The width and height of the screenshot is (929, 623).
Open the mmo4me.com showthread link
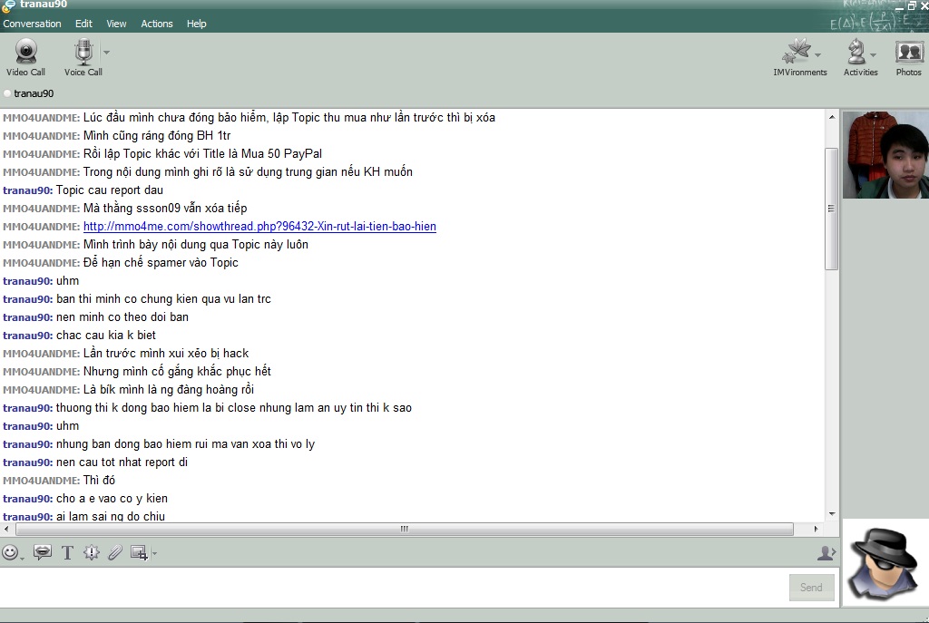point(259,226)
